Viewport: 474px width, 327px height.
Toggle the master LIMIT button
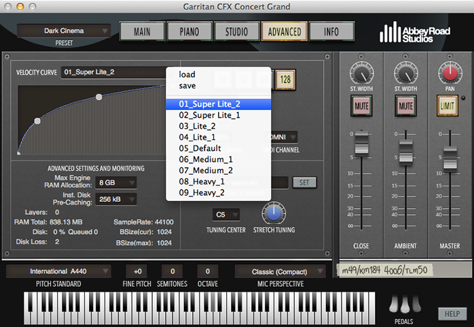tap(447, 106)
